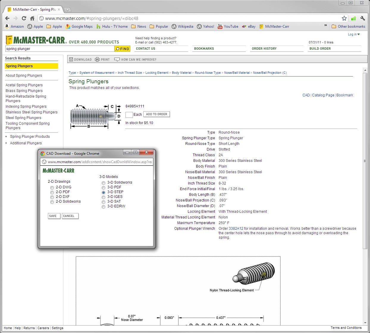Select 3-D IGES model format
This screenshot has height=333, width=370.
(x=104, y=197)
